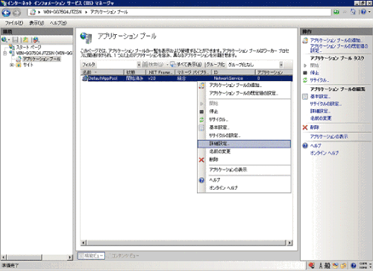Open the ヘルプ menu in menu bar
Viewport: 373px width, 271px height.
[58, 23]
